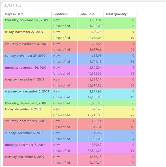Select the thursday, november 26, 2009 row label

click(x=26, y=20)
